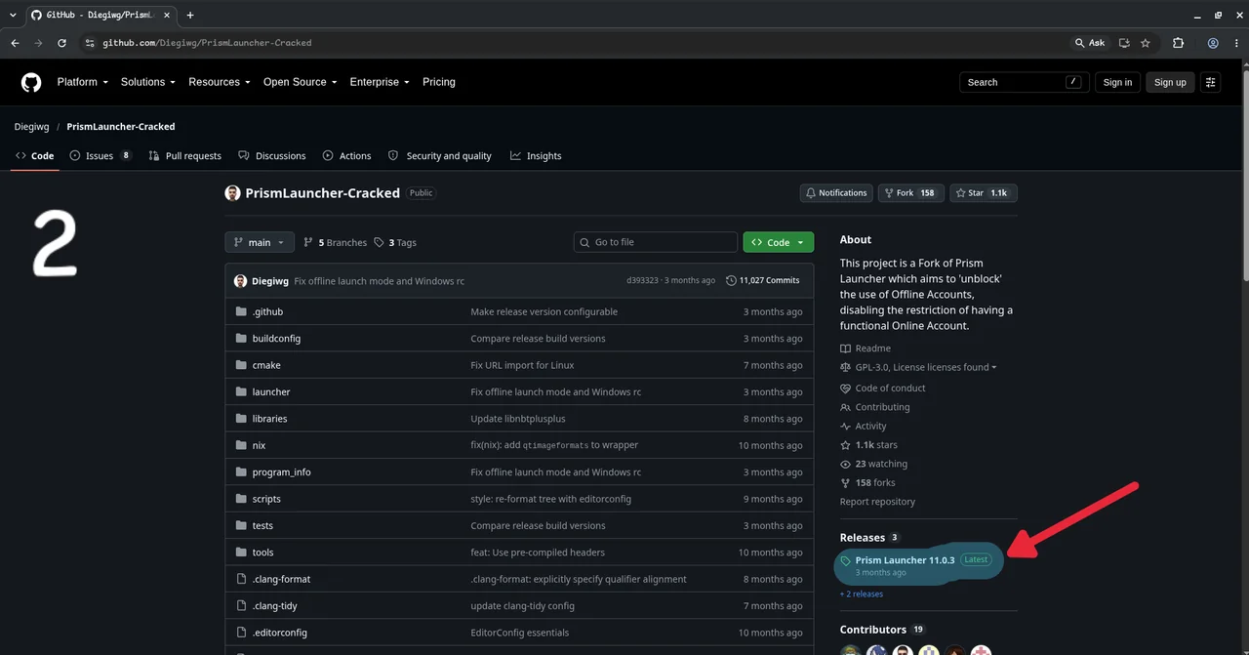Open the browser tab search dropdown
The height and width of the screenshot is (655, 1249).
coord(13,15)
